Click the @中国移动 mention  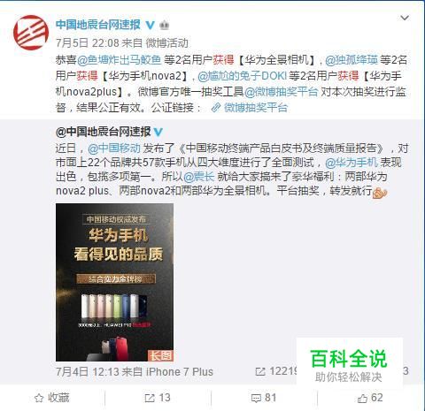114,148
